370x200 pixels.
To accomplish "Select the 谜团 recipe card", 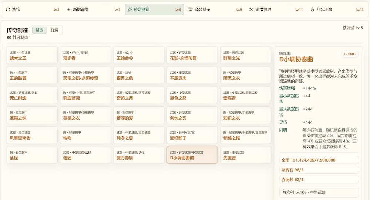I will [85, 155].
